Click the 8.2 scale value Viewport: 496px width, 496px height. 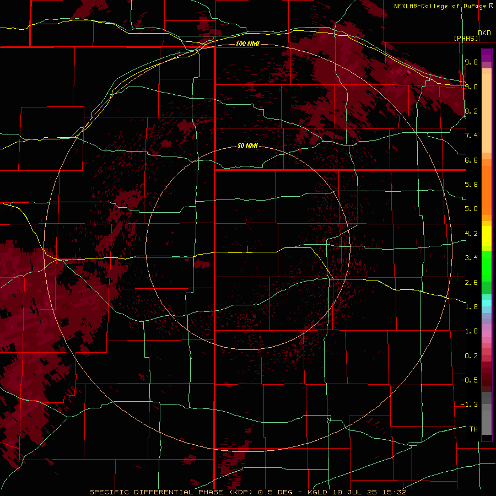point(471,111)
